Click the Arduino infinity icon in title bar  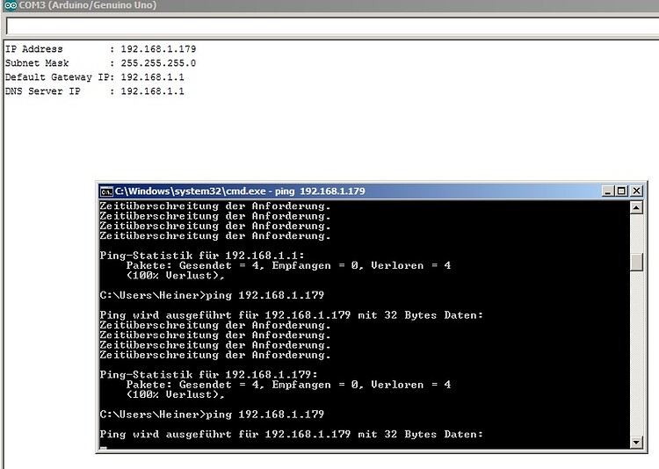pos(10,5)
